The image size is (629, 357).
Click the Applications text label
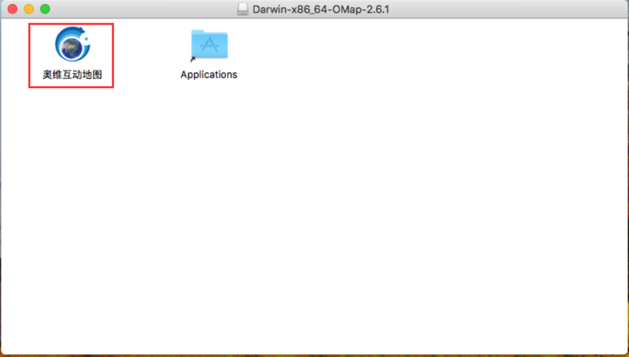(209, 74)
